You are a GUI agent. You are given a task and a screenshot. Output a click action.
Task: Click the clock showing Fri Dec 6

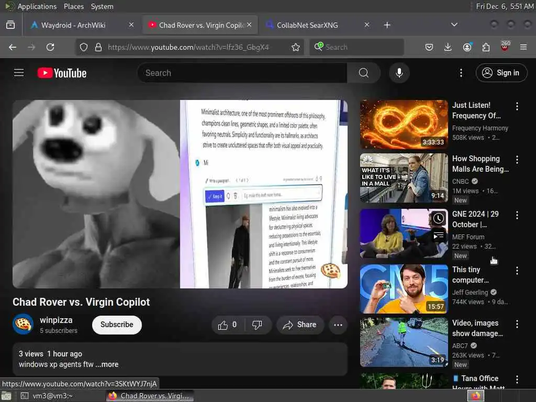[505, 6]
